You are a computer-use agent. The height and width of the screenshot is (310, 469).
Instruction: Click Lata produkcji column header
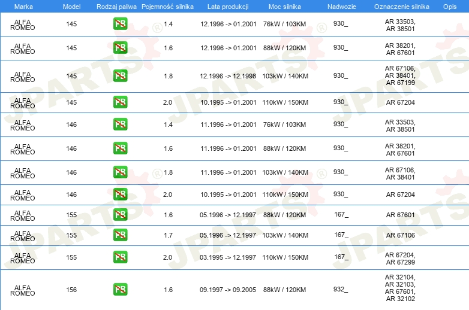(x=228, y=7)
